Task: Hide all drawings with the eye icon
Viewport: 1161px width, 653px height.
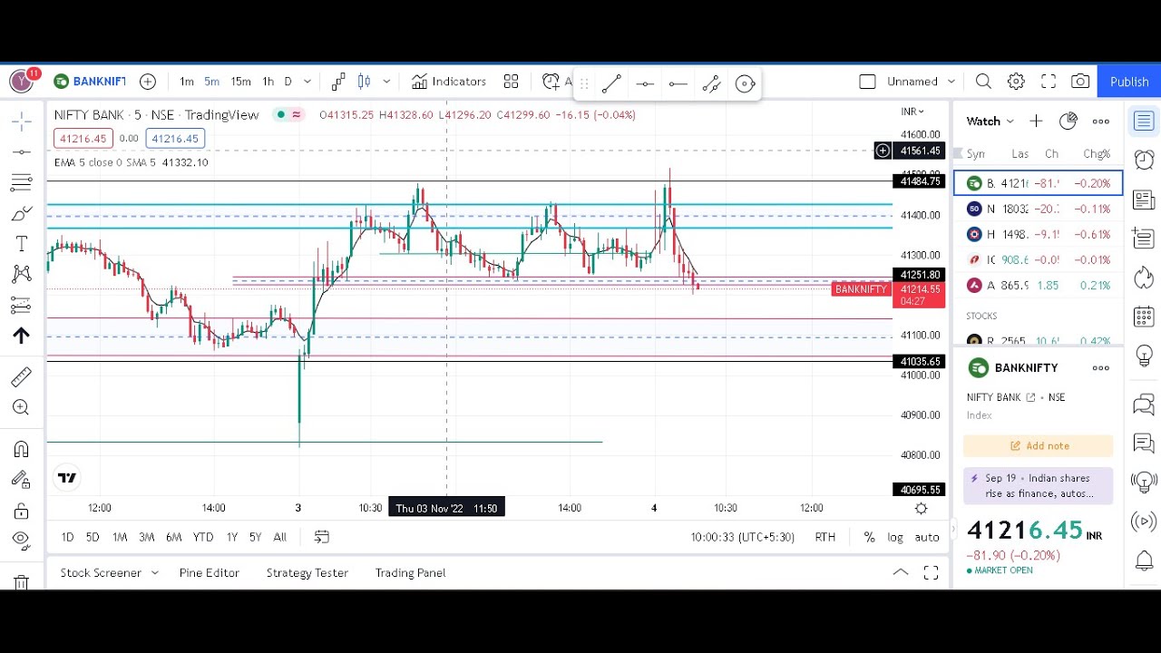Action: click(22, 541)
